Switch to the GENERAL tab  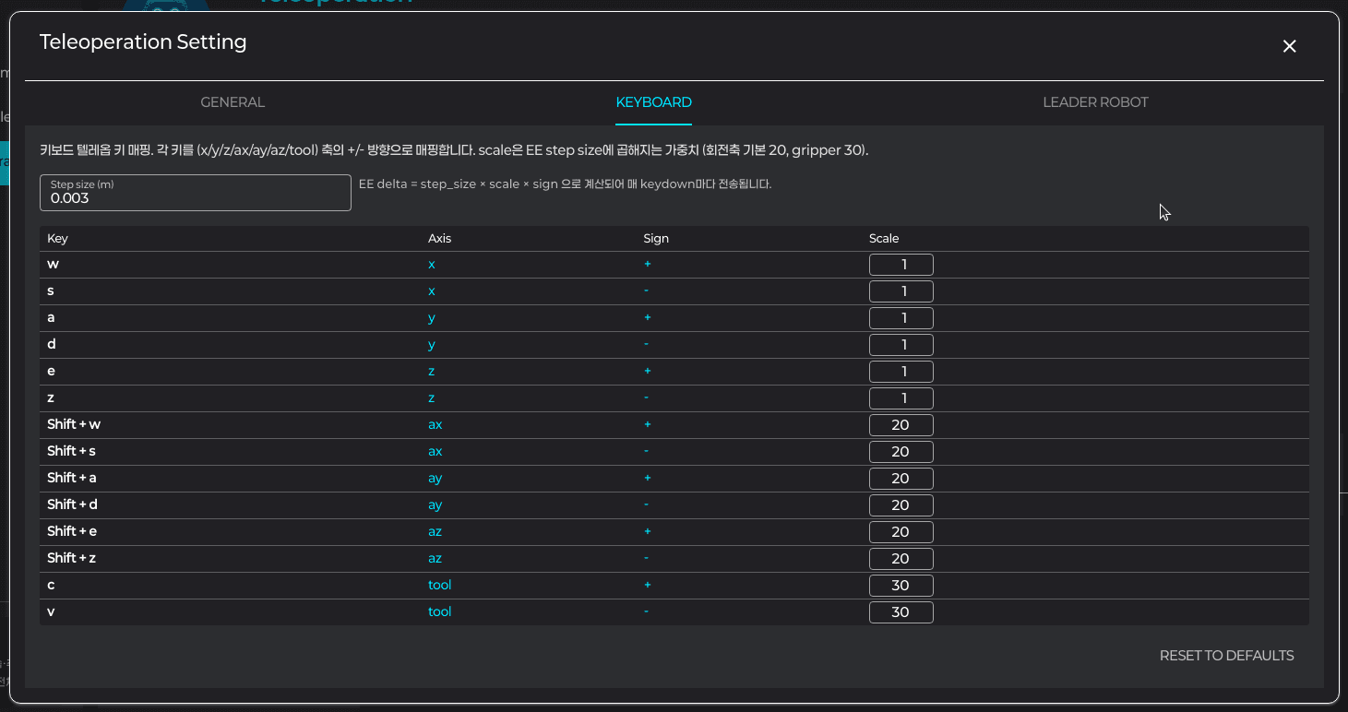click(233, 102)
